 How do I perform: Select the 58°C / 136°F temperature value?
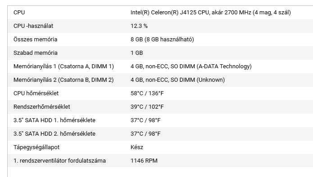tap(147, 93)
